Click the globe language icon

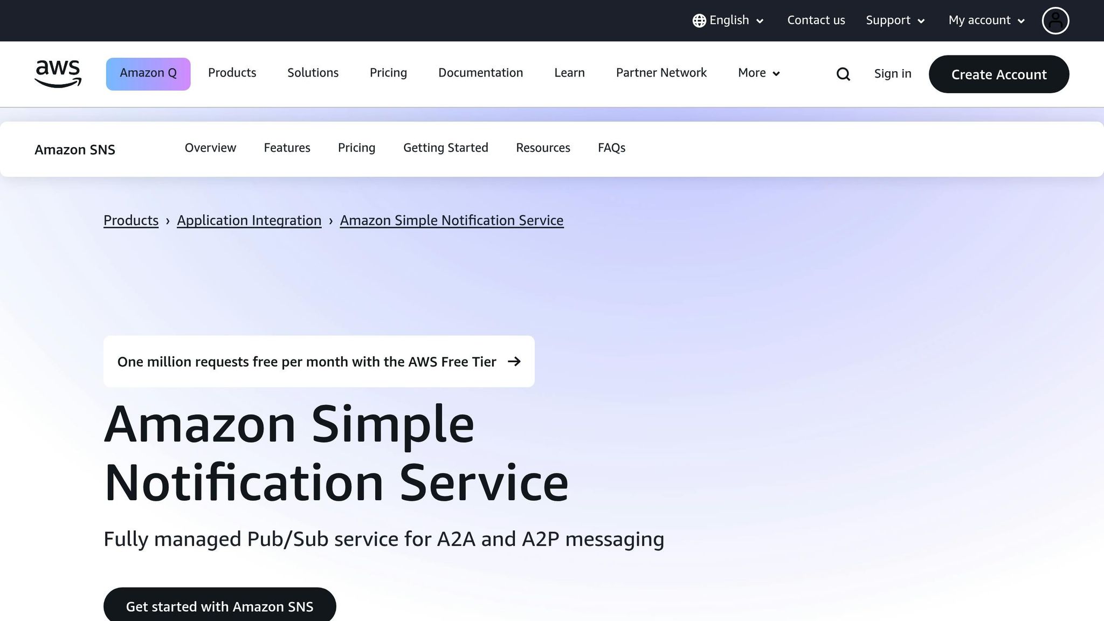coord(699,20)
